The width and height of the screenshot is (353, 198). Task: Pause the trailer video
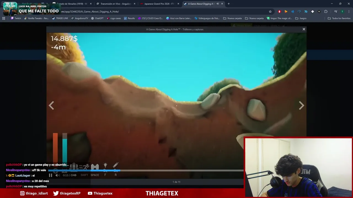click(50, 175)
